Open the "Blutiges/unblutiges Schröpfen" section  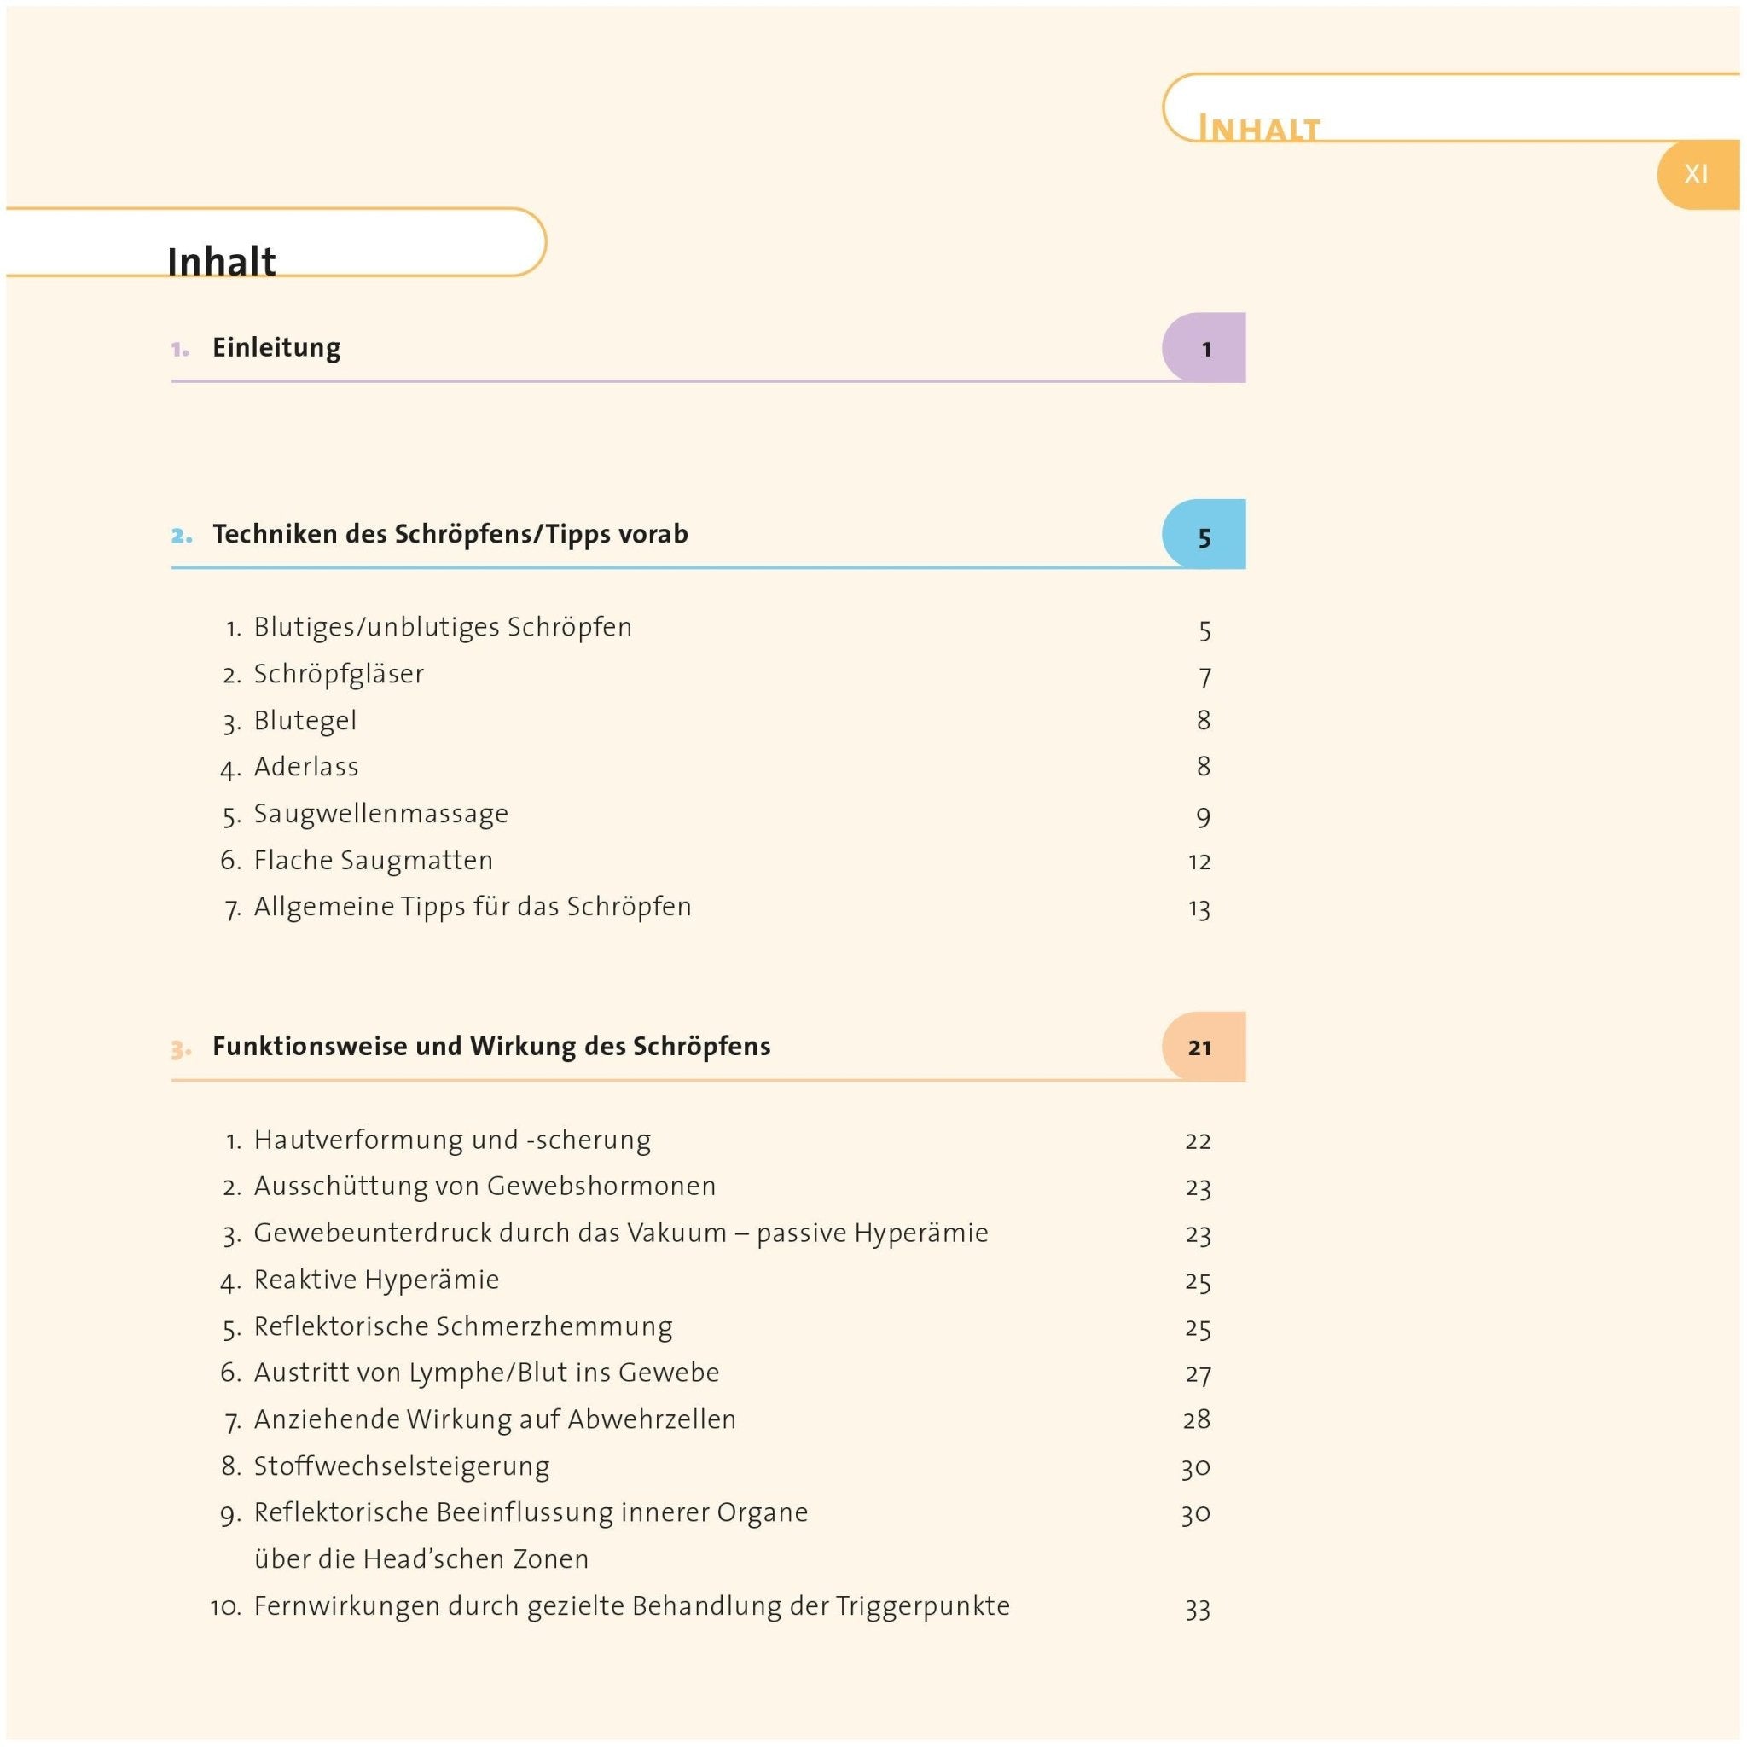tap(442, 628)
